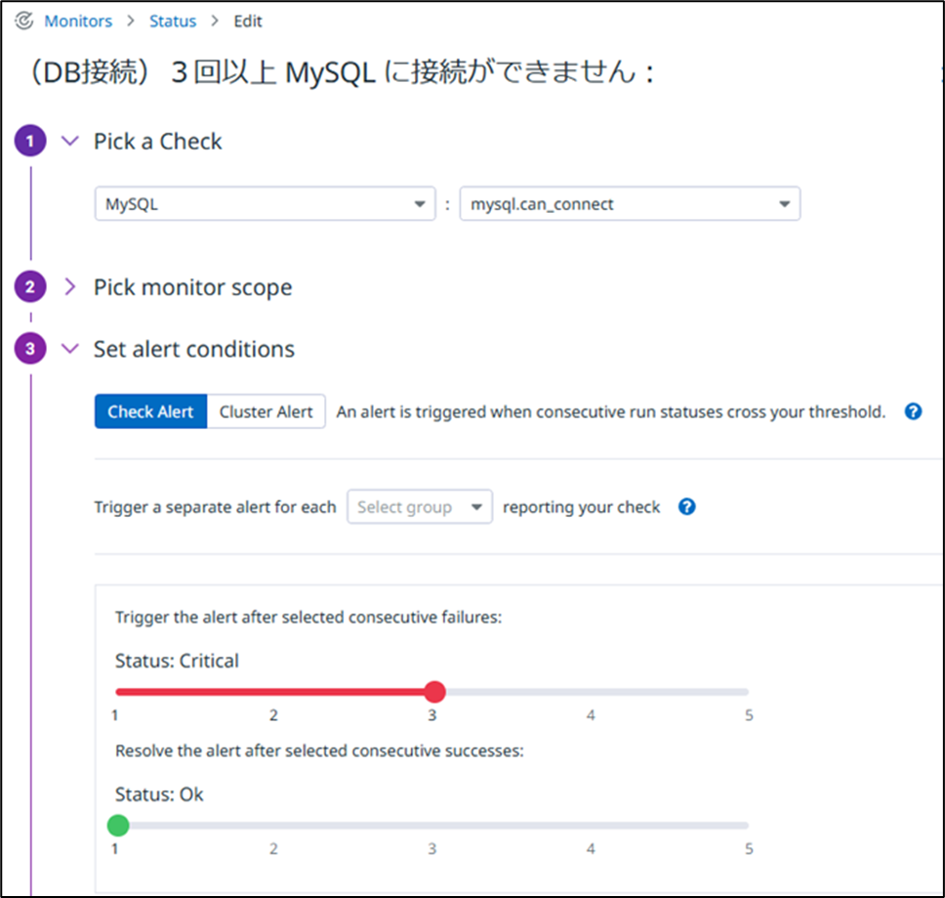Click the green Ok slider handle
This screenshot has width=945, height=898.
click(x=118, y=825)
